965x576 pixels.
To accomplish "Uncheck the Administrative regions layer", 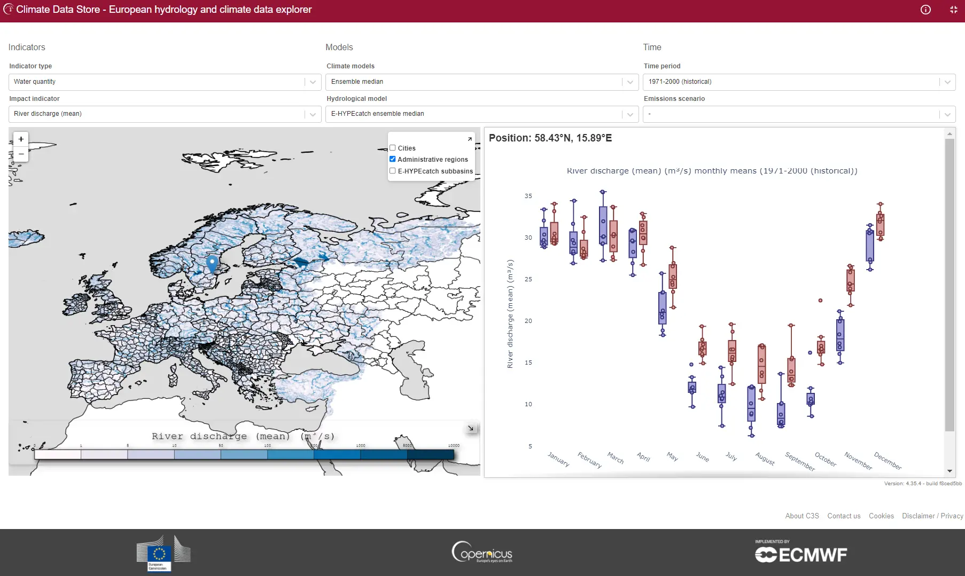I will point(393,159).
